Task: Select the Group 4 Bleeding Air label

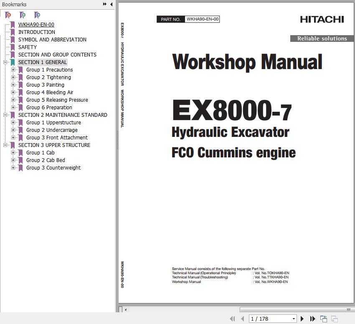Action: [50, 93]
